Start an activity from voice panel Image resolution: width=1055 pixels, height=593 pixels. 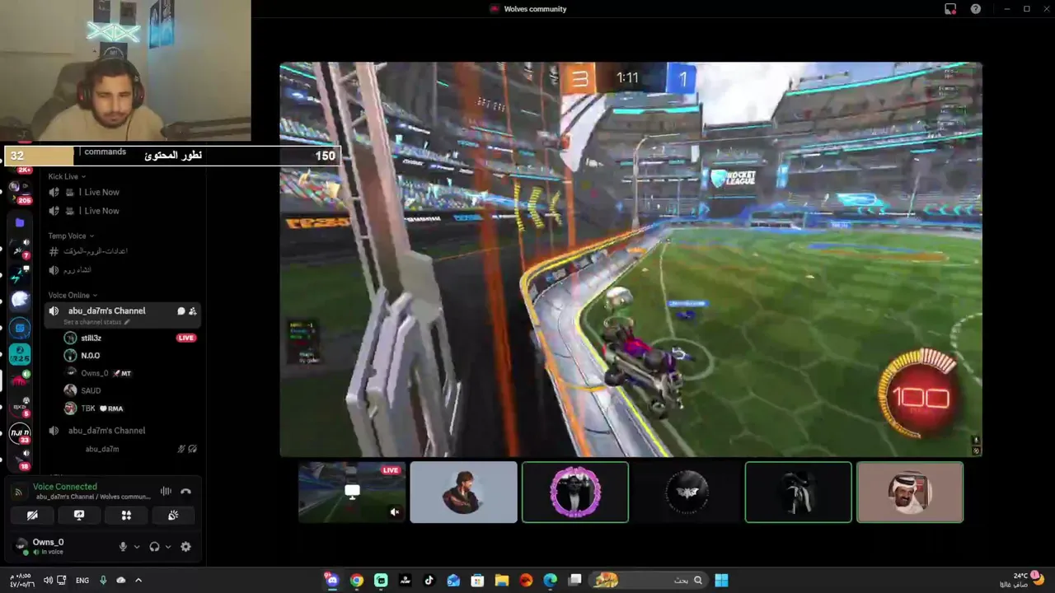126,515
